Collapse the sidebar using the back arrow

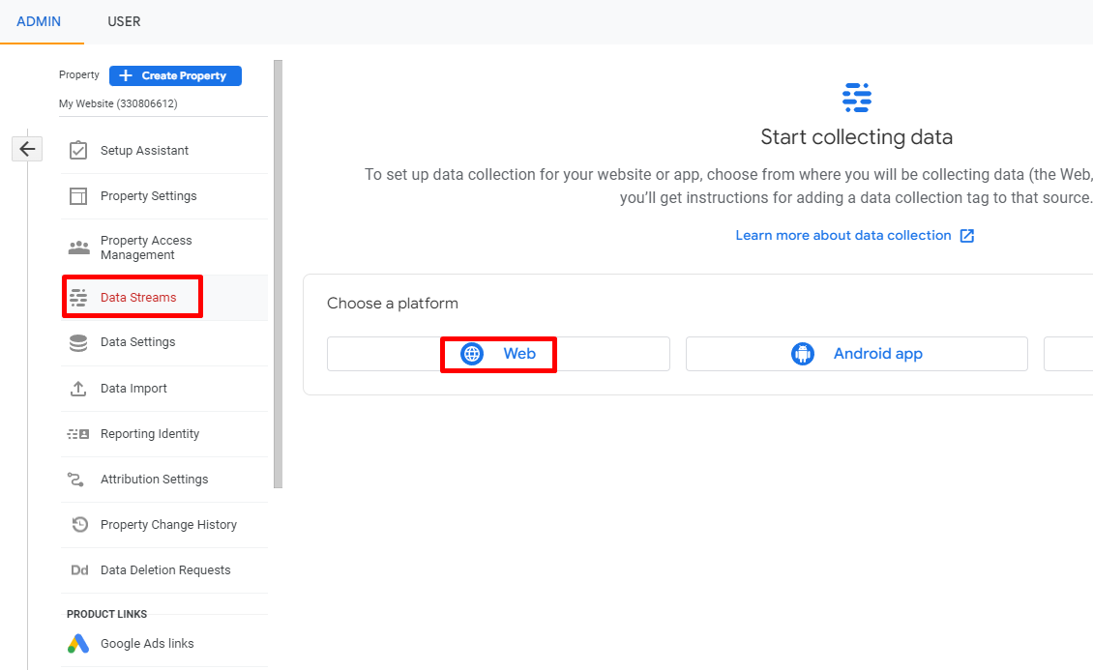tap(26, 148)
